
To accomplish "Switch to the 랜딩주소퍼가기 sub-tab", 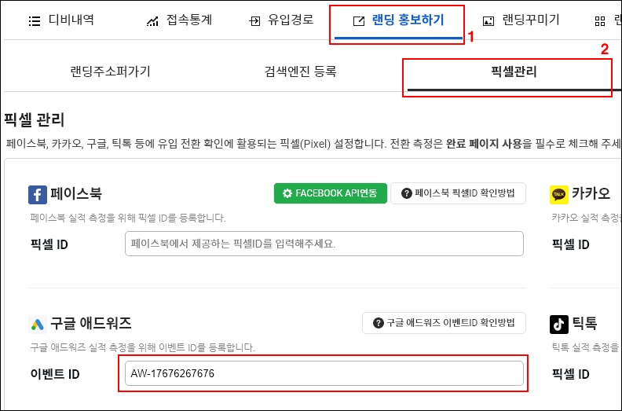I will click(110, 72).
